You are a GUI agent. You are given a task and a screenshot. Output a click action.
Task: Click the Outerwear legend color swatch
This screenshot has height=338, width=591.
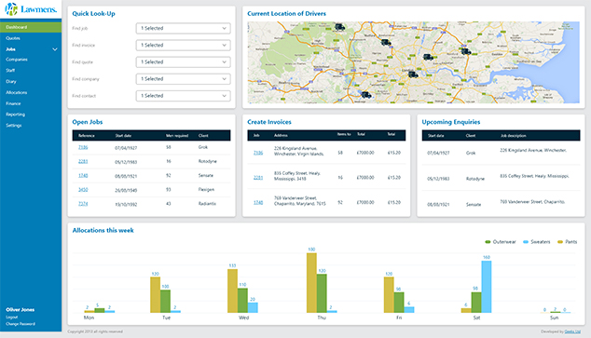coord(488,242)
